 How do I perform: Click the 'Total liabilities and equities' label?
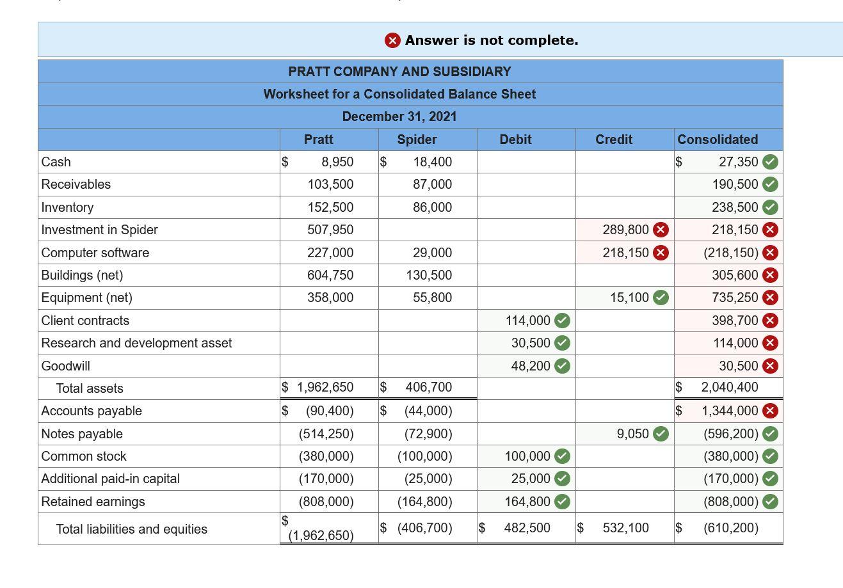(132, 529)
